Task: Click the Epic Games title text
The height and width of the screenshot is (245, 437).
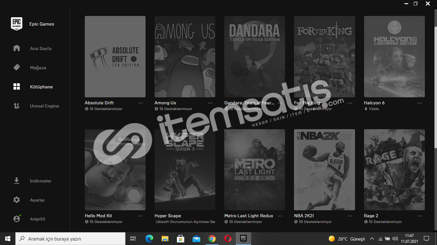Action: [42, 24]
